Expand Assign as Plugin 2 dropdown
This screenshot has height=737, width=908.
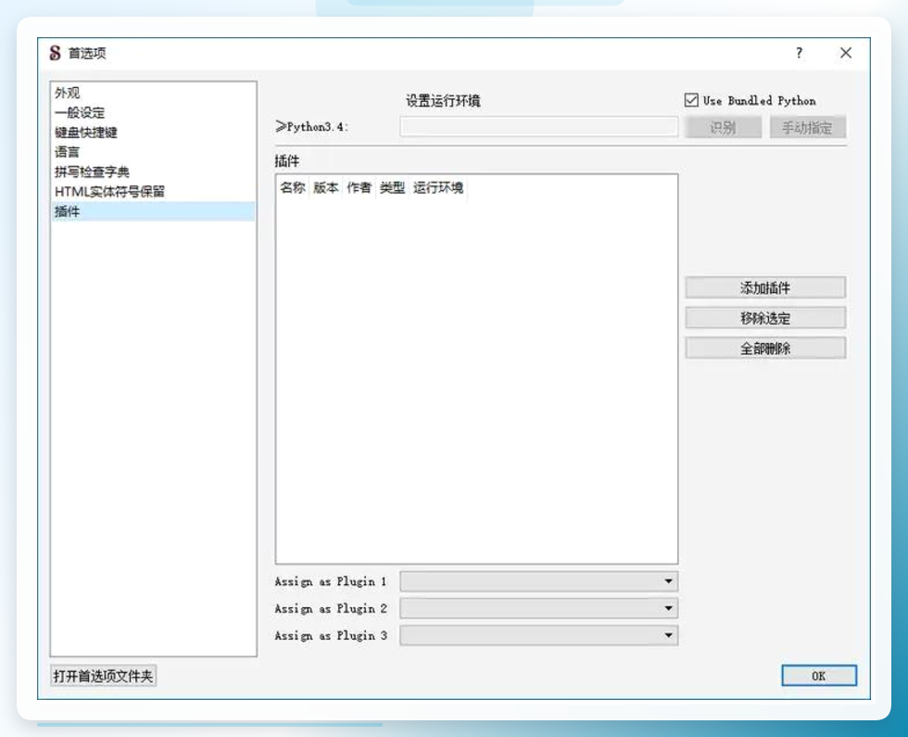pos(538,608)
